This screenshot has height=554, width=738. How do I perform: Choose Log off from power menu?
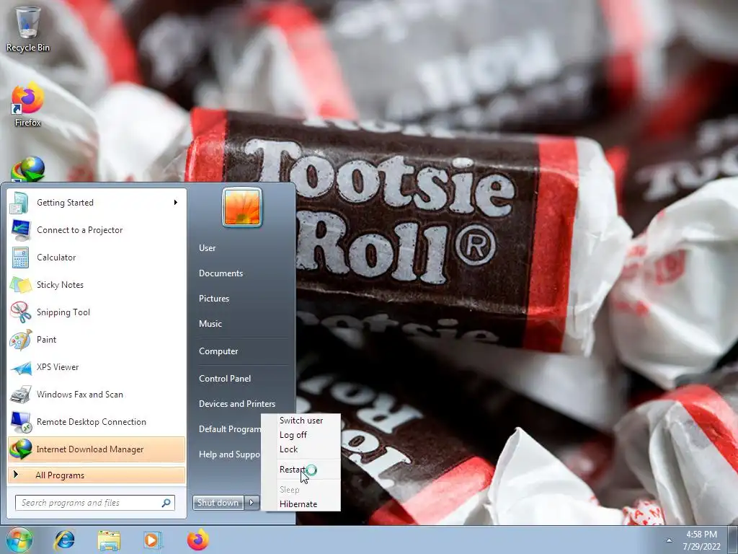point(301,435)
